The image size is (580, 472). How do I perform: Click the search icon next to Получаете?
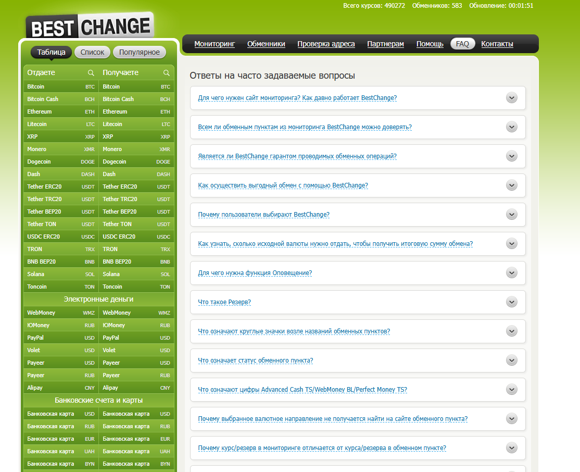(x=167, y=73)
